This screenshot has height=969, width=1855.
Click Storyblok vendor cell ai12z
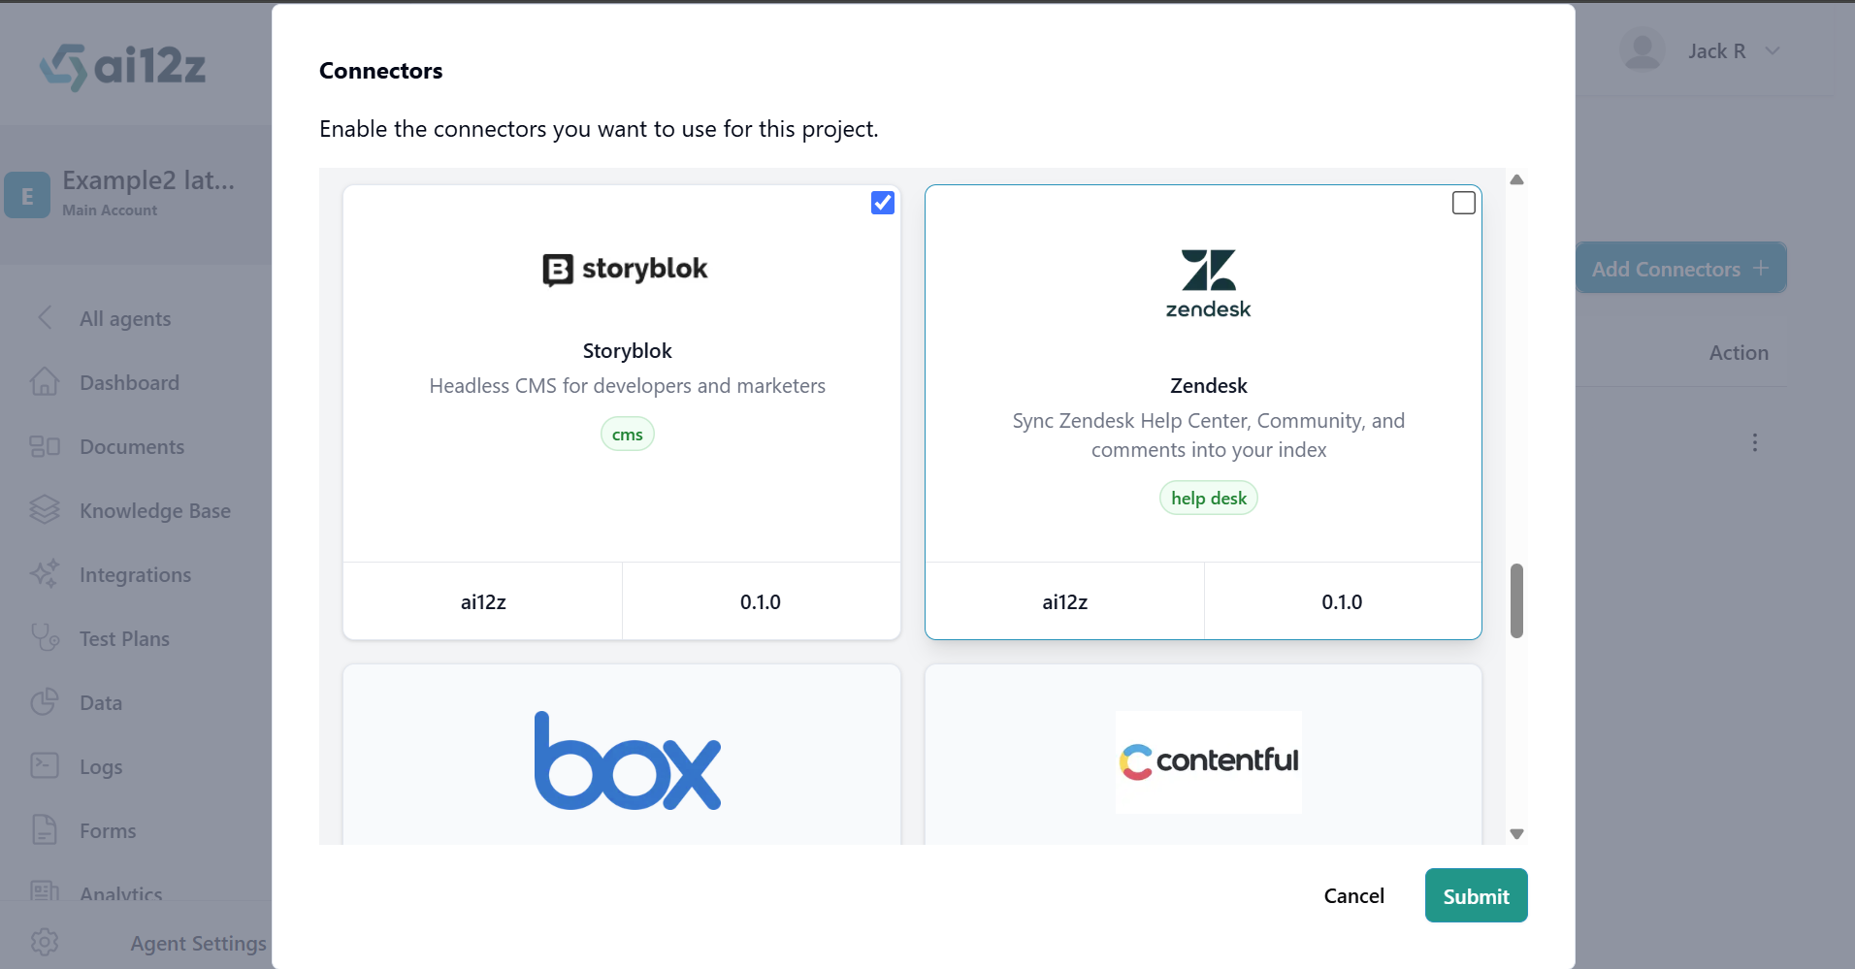483,601
